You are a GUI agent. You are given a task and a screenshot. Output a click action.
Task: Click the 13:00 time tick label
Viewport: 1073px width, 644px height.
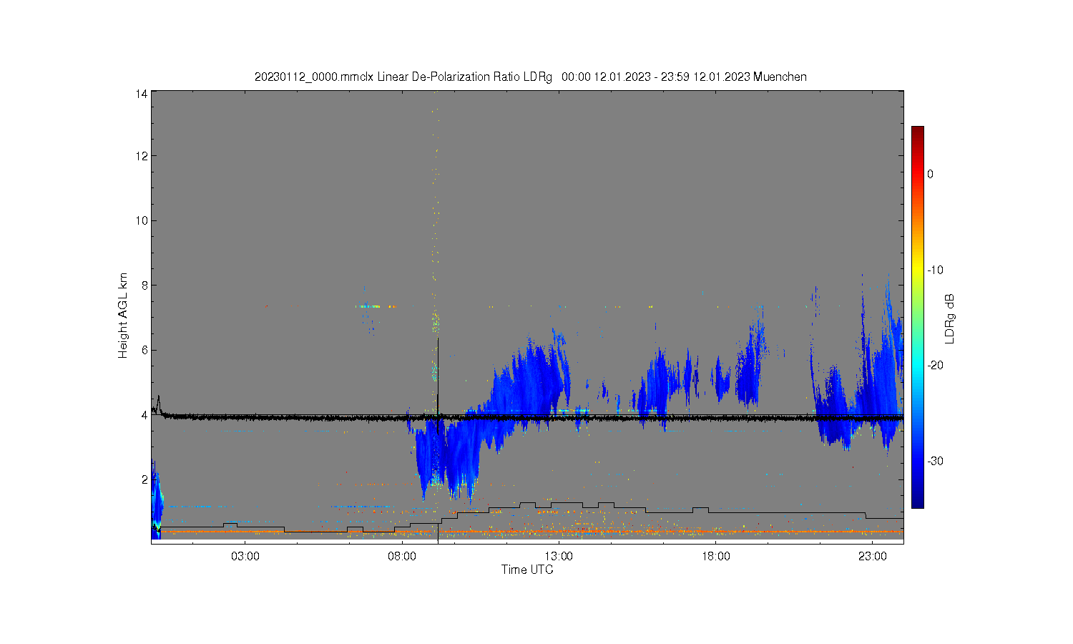(559, 557)
